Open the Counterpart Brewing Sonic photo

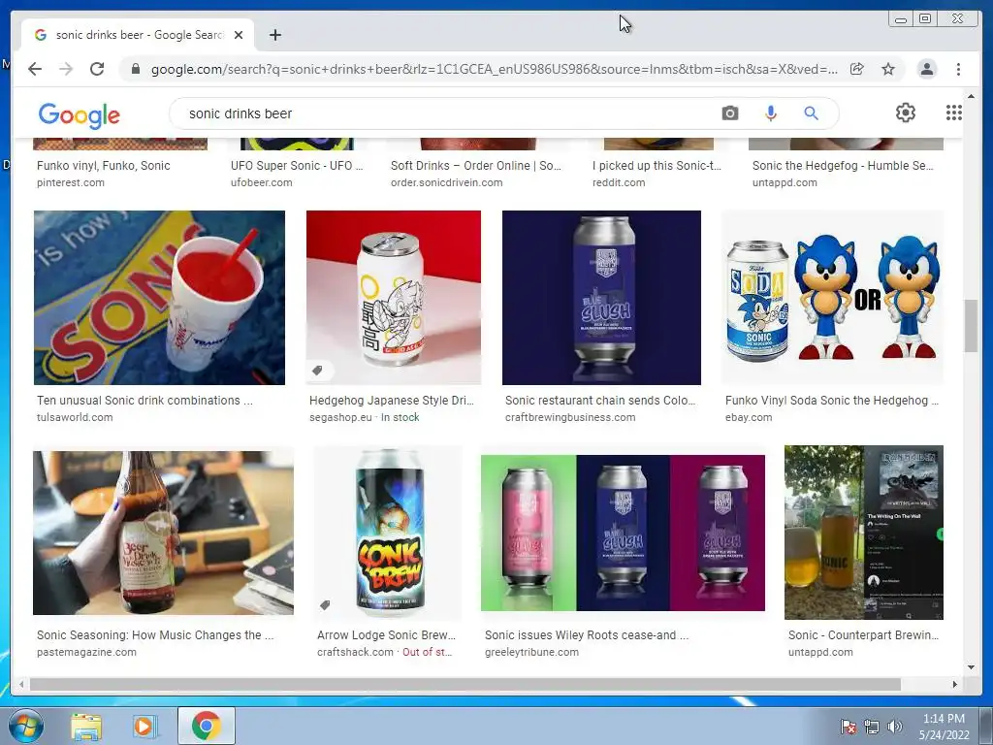[864, 533]
